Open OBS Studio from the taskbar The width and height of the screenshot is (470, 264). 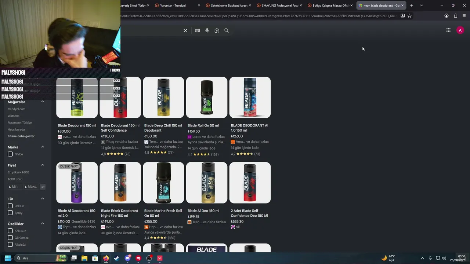pos(149,258)
